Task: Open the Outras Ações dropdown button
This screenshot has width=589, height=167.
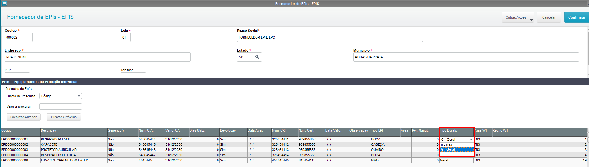Action: click(x=518, y=17)
